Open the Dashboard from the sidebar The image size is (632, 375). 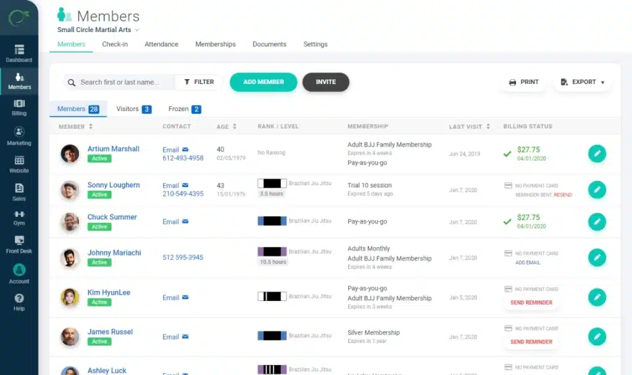19,53
